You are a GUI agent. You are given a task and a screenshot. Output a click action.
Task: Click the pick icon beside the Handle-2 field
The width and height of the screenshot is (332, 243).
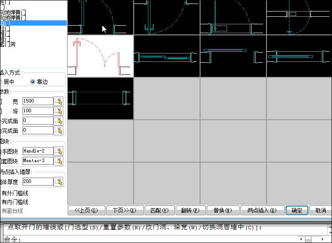(x=58, y=151)
